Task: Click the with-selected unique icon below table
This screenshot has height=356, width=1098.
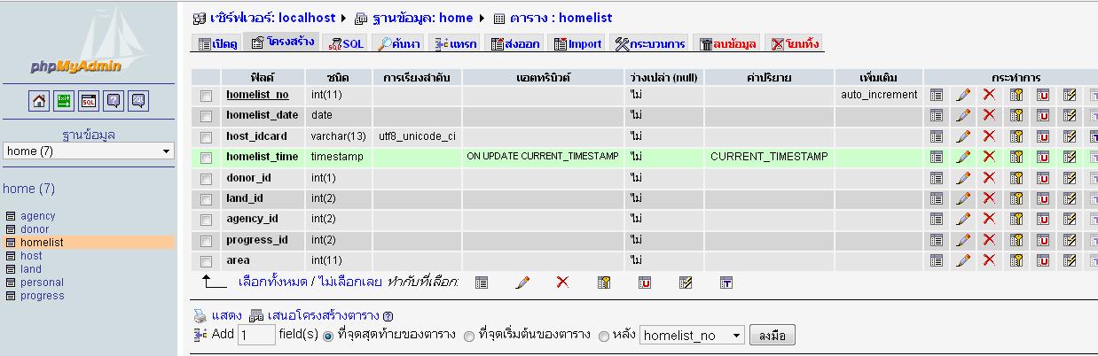Action: tap(645, 282)
